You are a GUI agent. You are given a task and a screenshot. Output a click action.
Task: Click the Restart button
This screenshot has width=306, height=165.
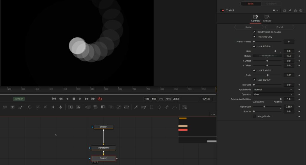click(249, 27)
